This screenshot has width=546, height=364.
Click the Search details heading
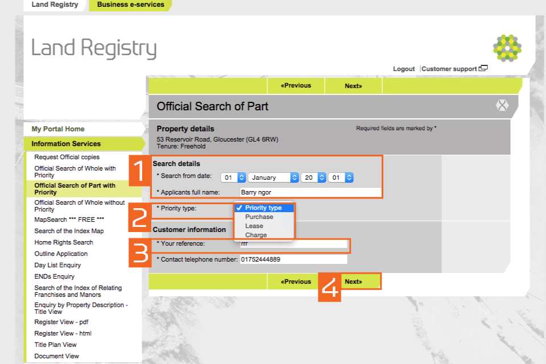click(176, 164)
